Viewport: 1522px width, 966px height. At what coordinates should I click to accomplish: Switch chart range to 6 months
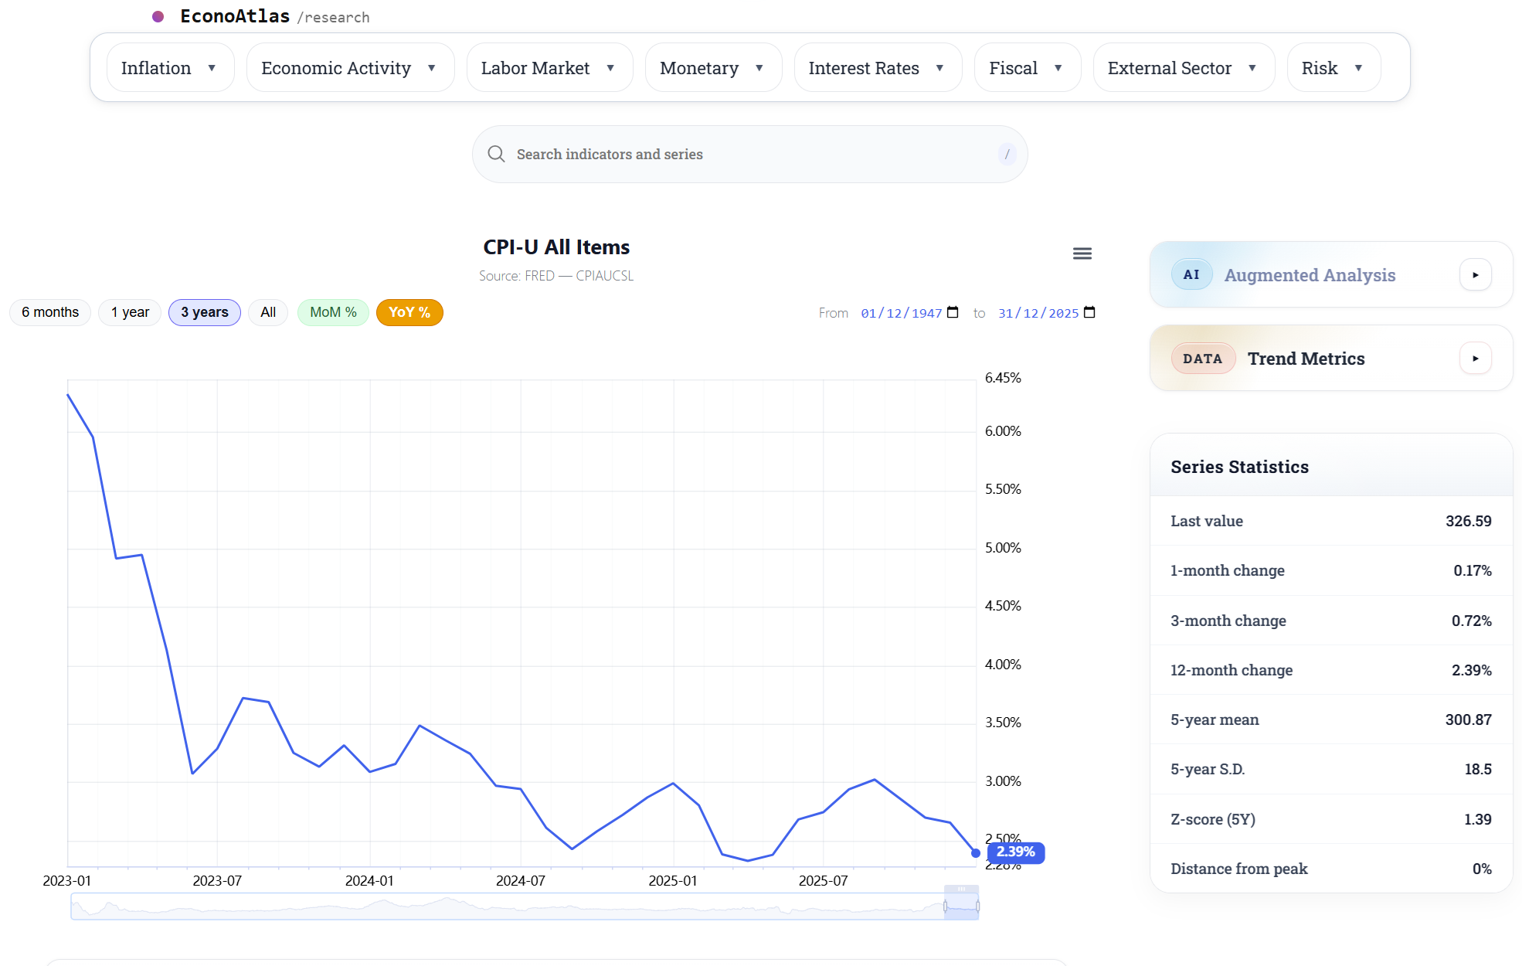[49, 312]
